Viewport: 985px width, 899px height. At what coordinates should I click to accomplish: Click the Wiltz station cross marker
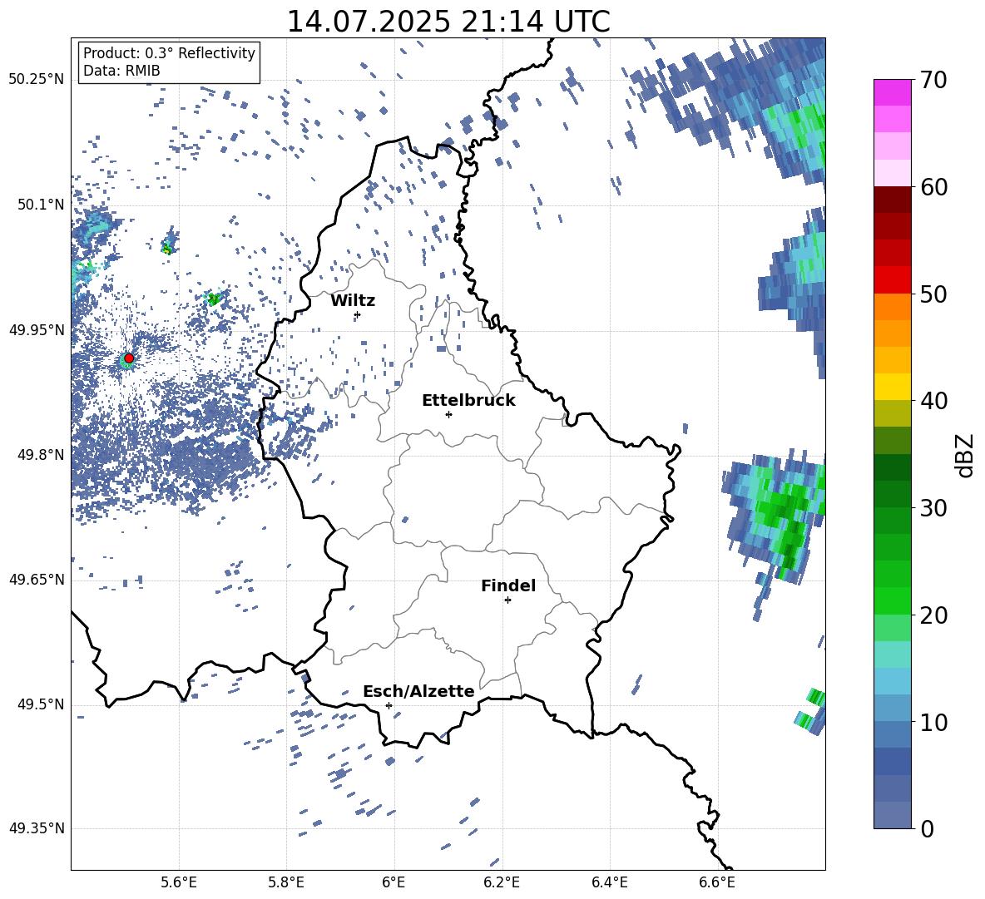click(358, 314)
